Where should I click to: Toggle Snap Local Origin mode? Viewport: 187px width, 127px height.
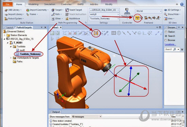(144, 33)
